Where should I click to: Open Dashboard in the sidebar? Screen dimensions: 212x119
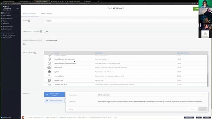[7, 13]
